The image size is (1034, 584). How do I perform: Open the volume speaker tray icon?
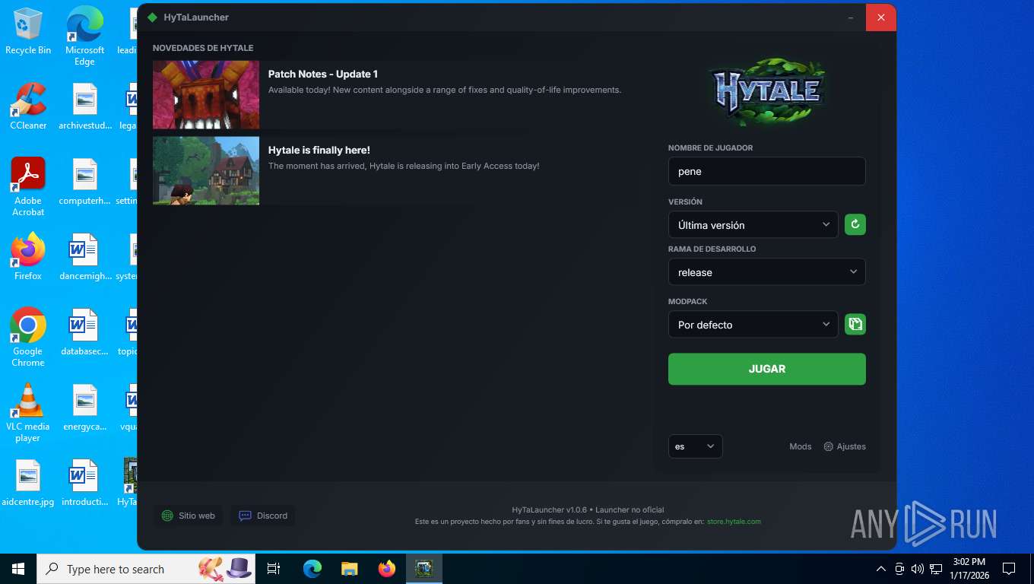tap(917, 569)
